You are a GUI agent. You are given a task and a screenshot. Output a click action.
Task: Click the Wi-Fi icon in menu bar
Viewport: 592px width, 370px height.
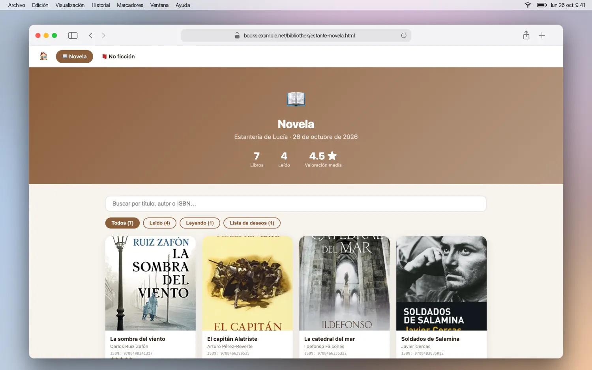click(x=528, y=5)
